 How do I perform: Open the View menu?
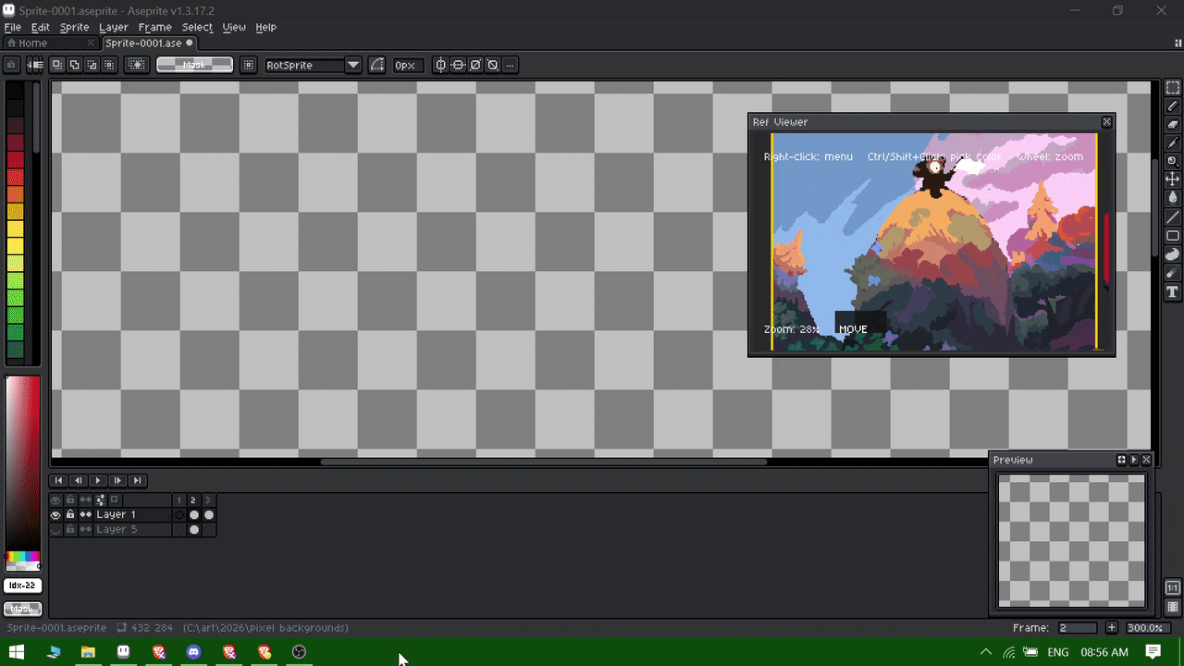[x=234, y=28]
